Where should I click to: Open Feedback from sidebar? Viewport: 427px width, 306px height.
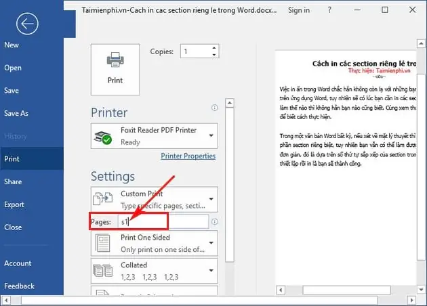click(x=19, y=286)
